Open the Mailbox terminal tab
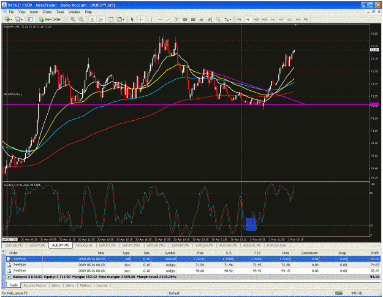 tap(85, 285)
